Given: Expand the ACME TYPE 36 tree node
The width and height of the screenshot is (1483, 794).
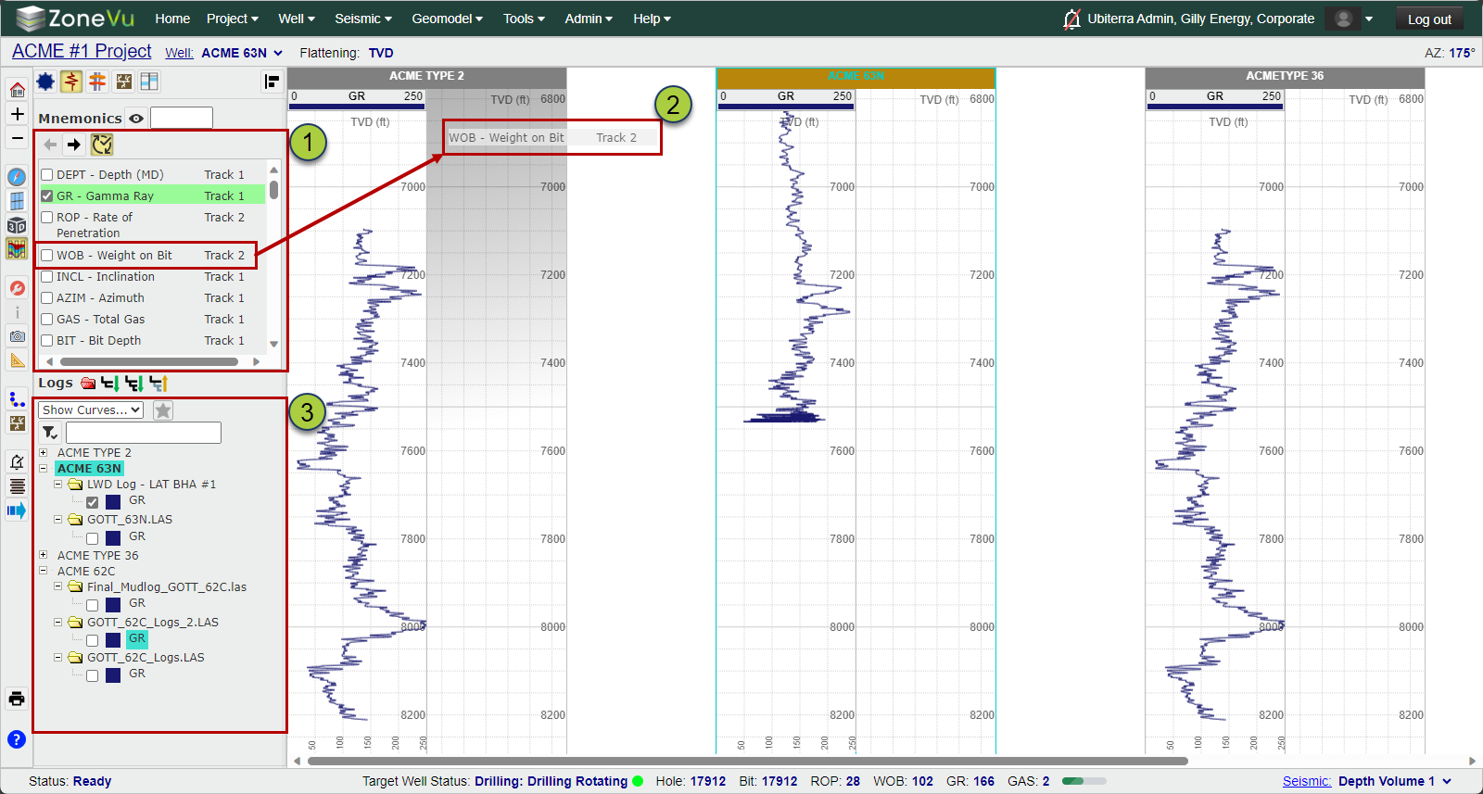Looking at the screenshot, I should (43, 556).
